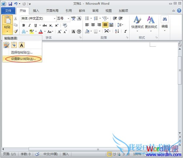183x158 pixels.
Task: Paste with Keep Source Formatting icon
Action: (x=7, y=45)
